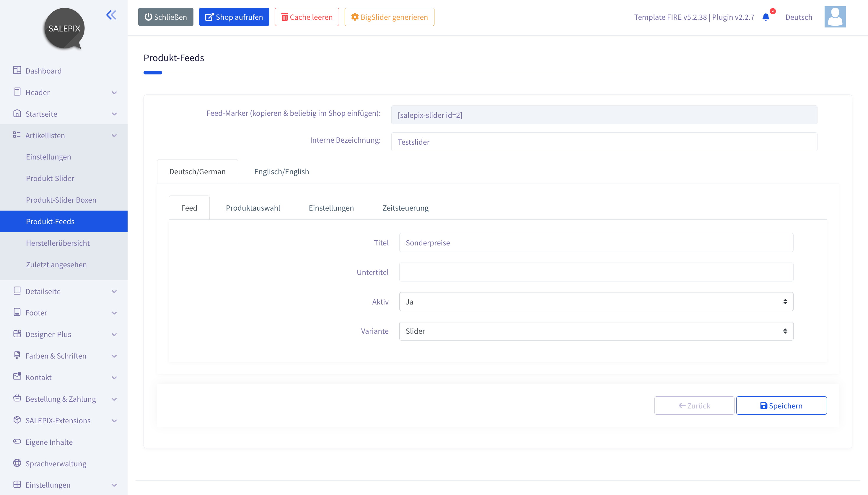Click the Dashboard grid icon

17,70
